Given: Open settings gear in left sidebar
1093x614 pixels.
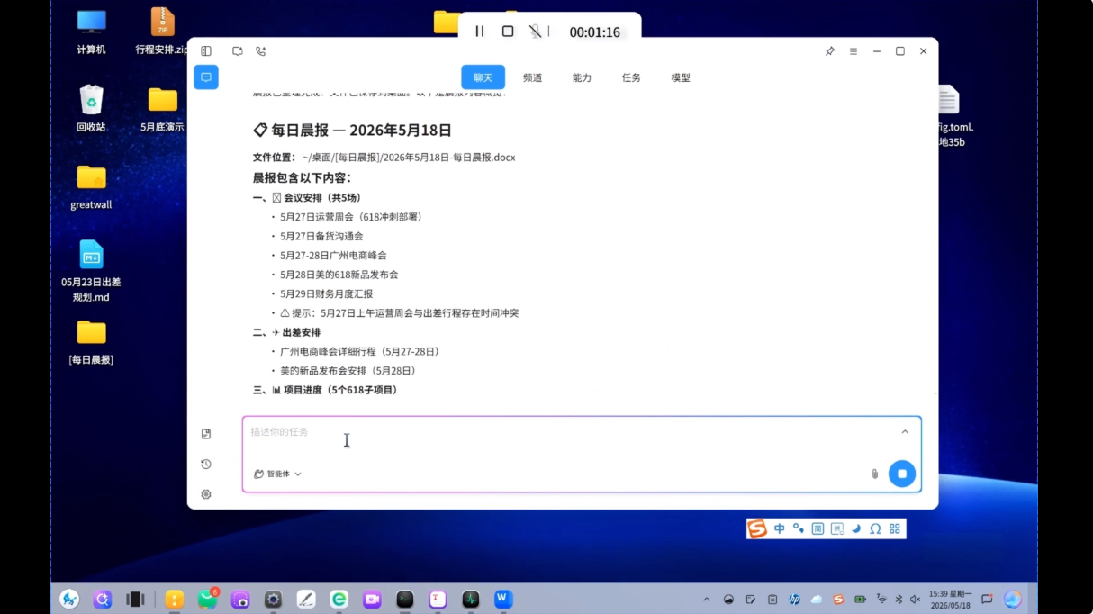Looking at the screenshot, I should [206, 494].
